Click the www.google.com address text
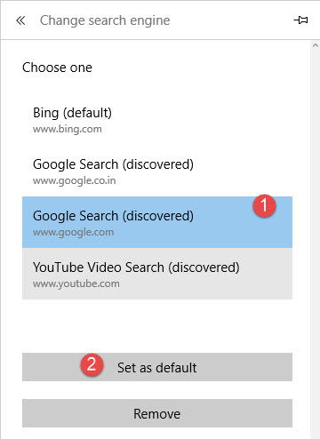Viewport: 320px width, 439px height. click(x=73, y=232)
